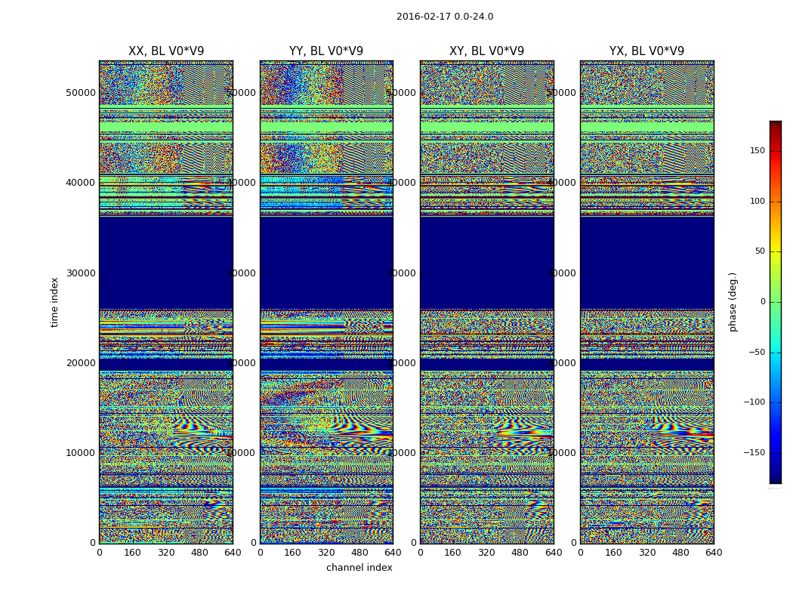
Task: Click the YX polarization heatmap panel
Action: [647, 302]
